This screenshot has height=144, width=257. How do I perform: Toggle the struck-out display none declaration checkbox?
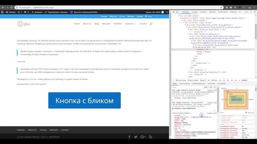[x=173, y=108]
